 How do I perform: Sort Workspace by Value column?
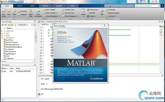coord(18,68)
